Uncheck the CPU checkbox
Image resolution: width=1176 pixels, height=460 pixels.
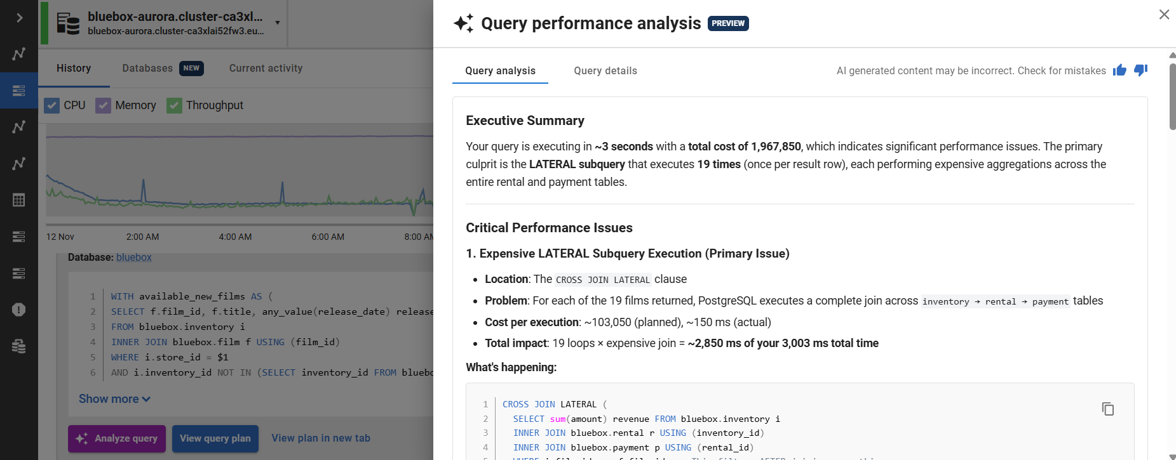52,105
